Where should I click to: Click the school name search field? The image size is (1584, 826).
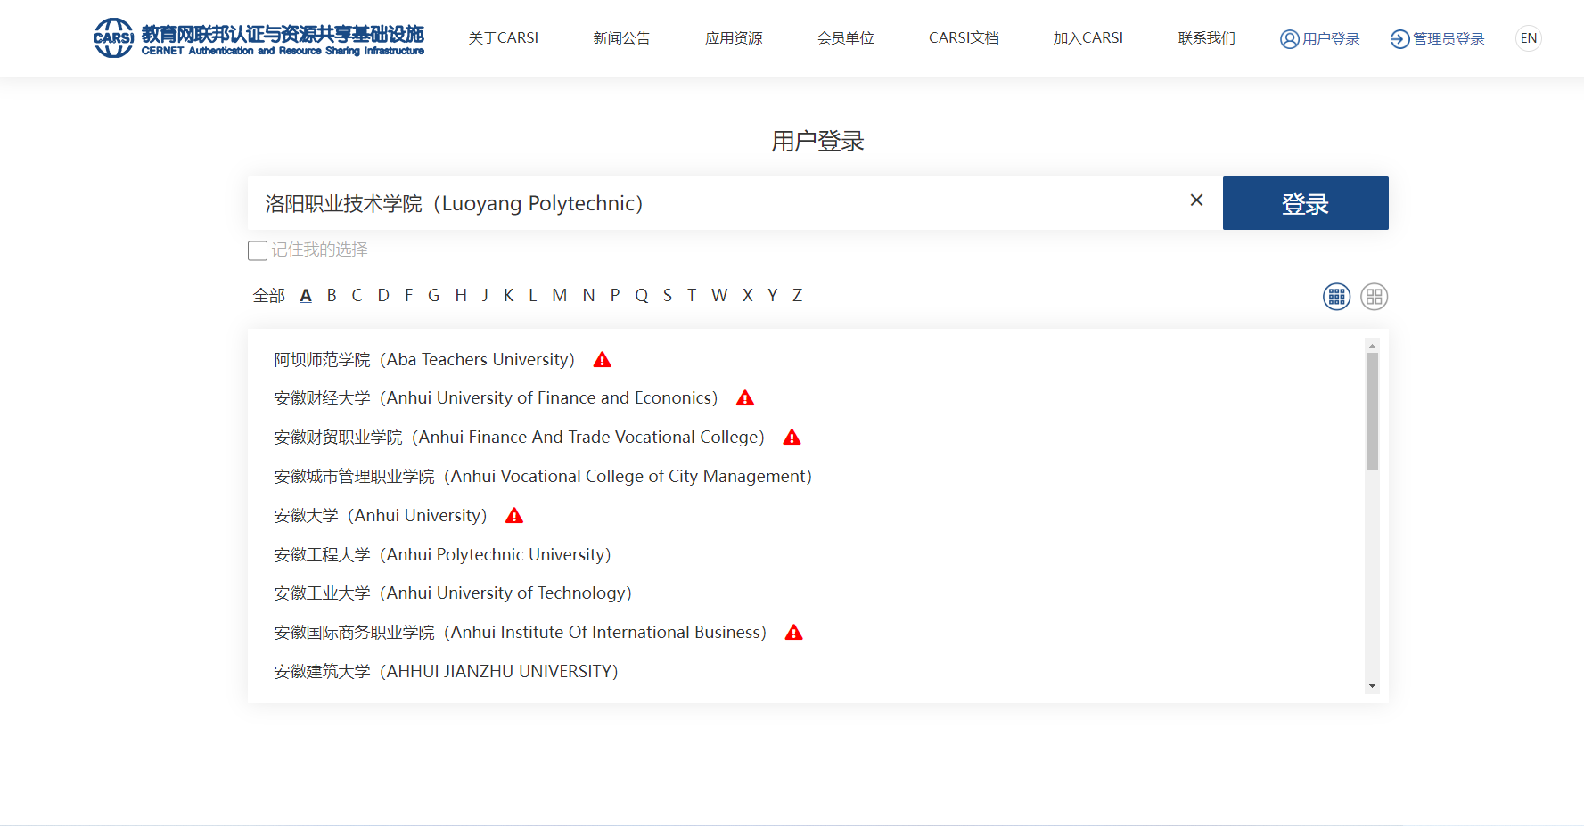713,203
